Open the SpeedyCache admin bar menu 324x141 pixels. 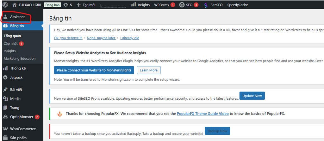point(237,5)
